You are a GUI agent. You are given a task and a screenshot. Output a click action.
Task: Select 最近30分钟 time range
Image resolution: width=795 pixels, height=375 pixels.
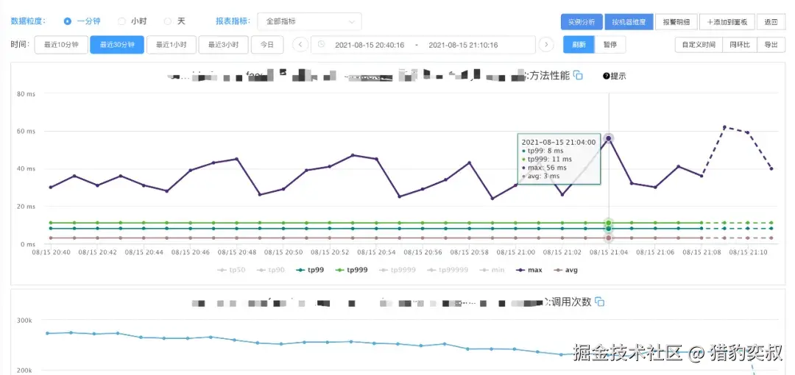[x=117, y=45]
